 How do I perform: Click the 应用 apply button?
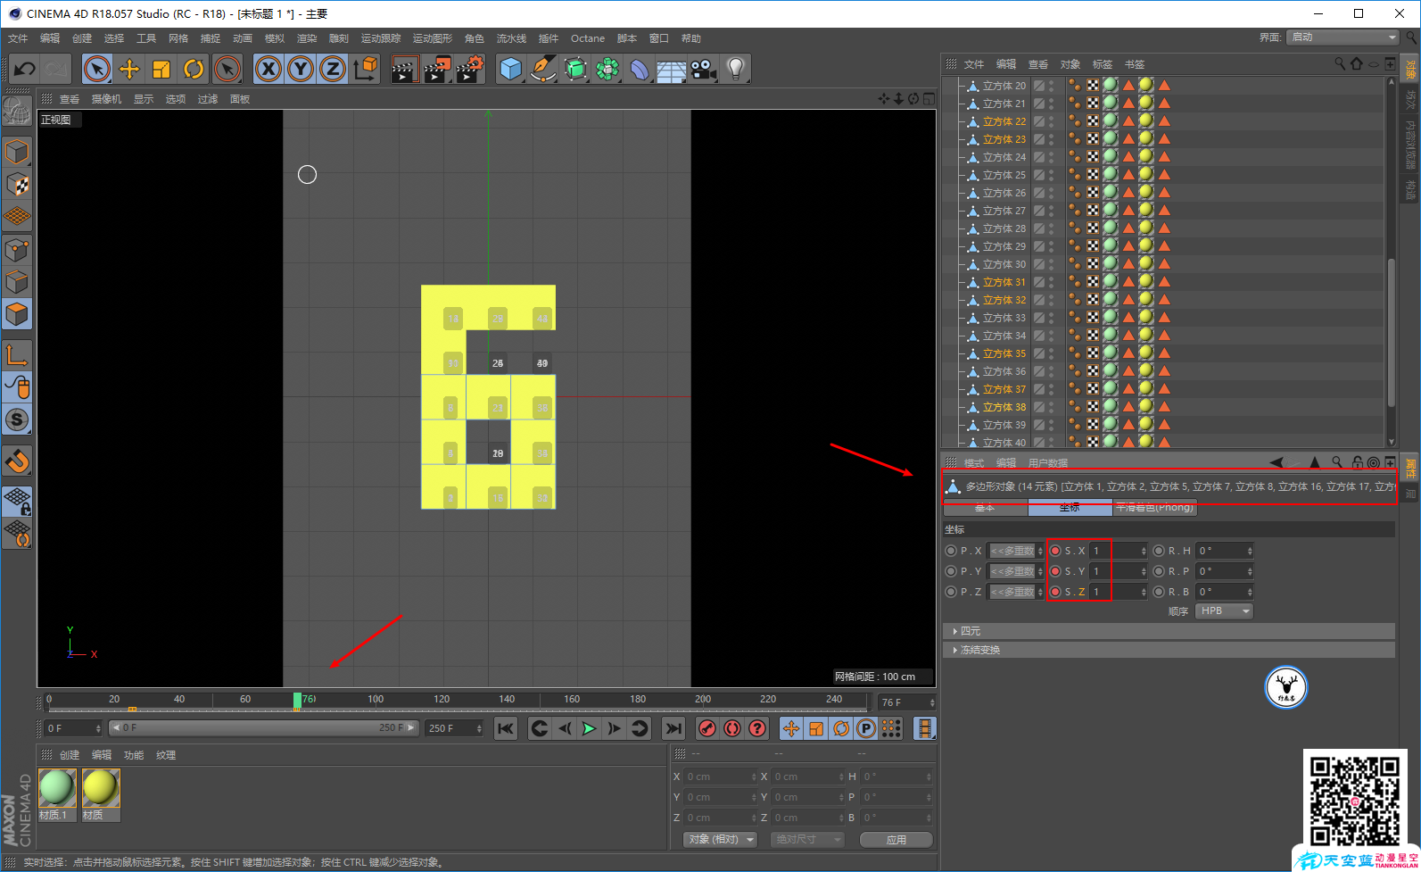pos(896,839)
